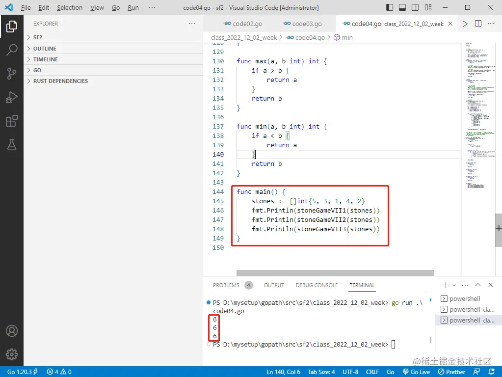Expand the RUST DEPENDENCIES section

(113, 81)
